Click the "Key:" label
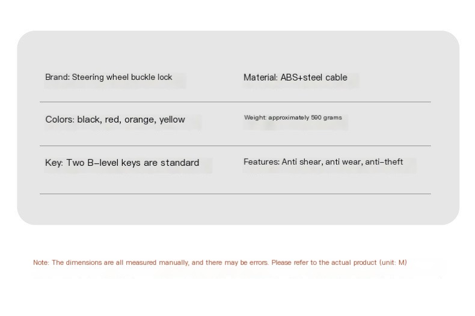The height and width of the screenshot is (316, 475). tap(54, 163)
